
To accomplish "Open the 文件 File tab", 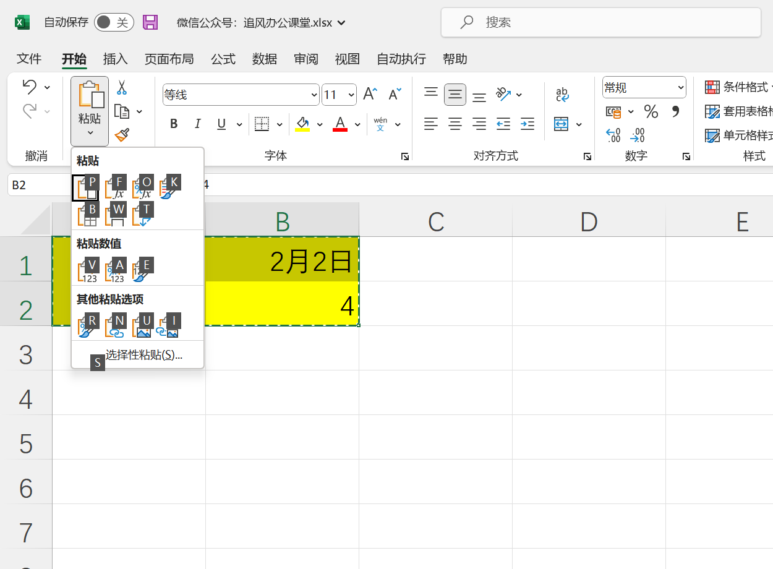I will point(29,59).
